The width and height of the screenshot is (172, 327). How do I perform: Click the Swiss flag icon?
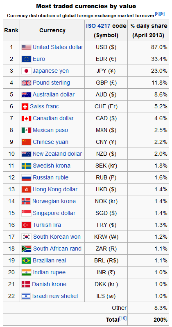pyautogui.click(x=25, y=107)
